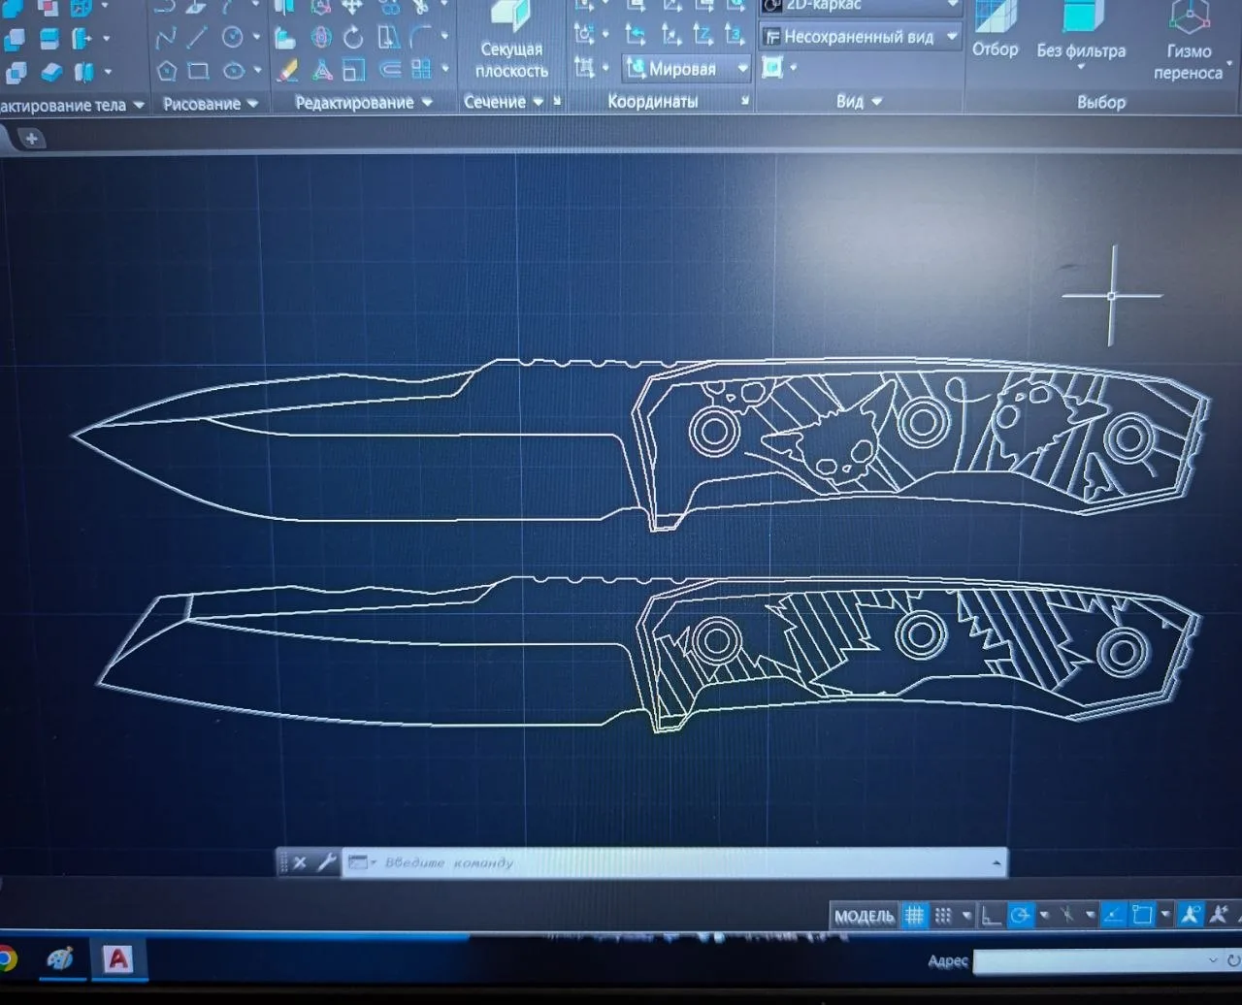Screen dimensions: 1242x1005
Task: Expand the Вид panel
Action: pos(859,101)
